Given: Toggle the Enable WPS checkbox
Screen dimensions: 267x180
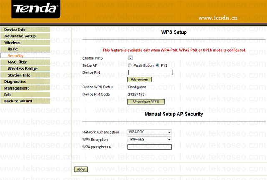Looking at the screenshot, I should pyautogui.click(x=131, y=58).
